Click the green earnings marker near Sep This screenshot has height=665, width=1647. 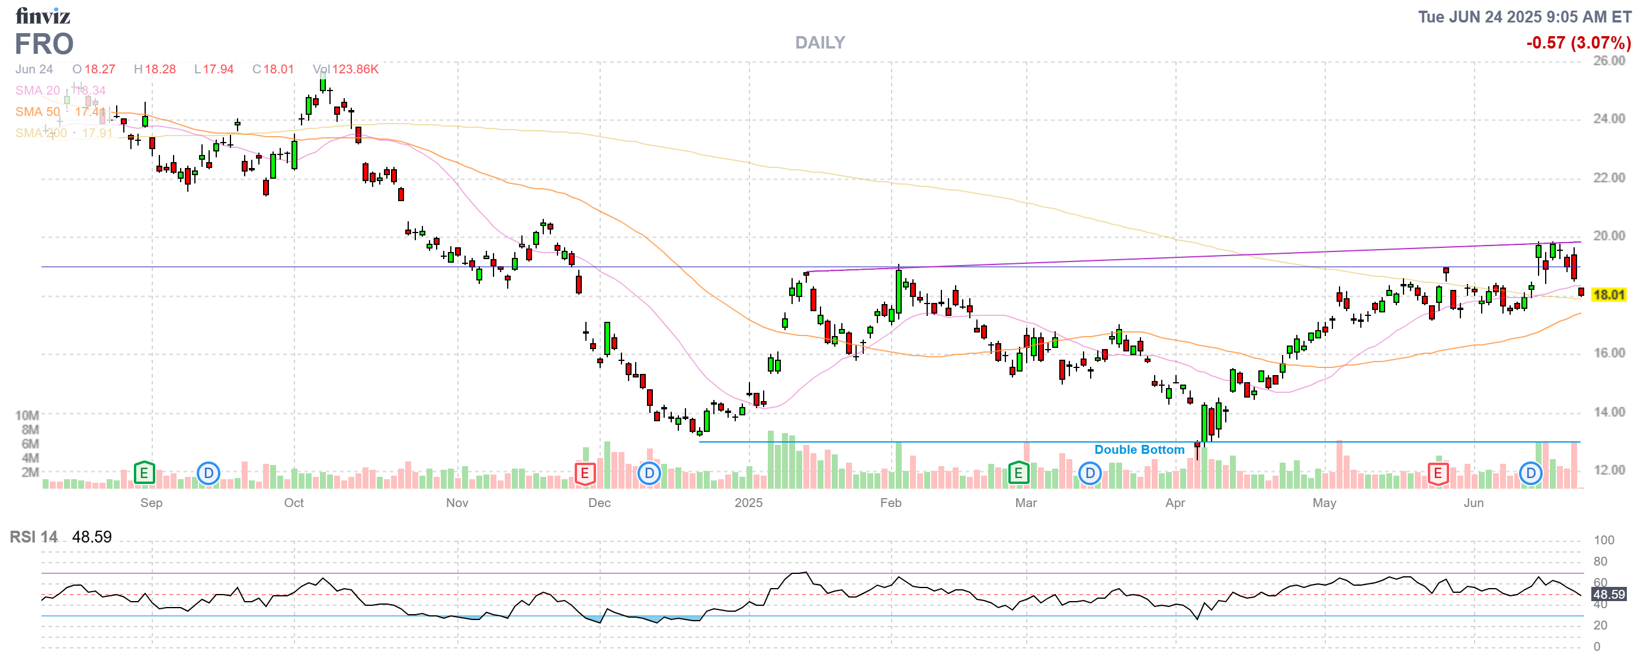click(144, 473)
